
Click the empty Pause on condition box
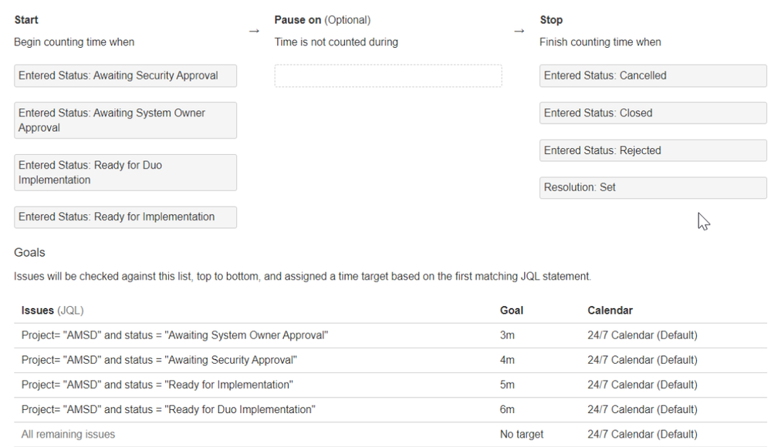pyautogui.click(x=388, y=76)
